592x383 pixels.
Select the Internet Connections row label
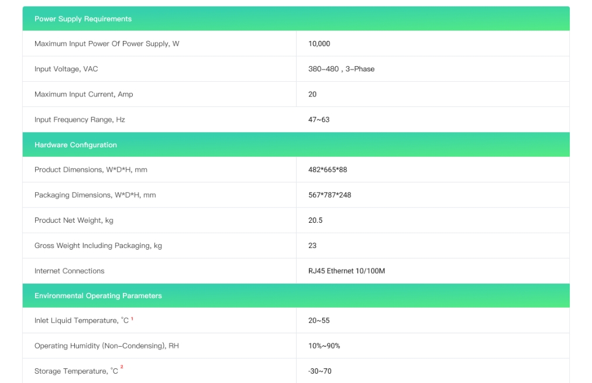[x=69, y=271]
